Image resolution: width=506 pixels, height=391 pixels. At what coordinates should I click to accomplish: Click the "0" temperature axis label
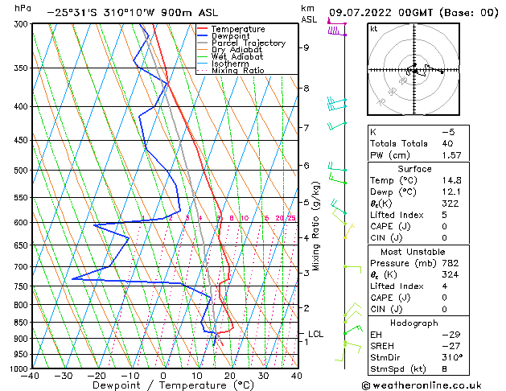pyautogui.click(x=163, y=376)
